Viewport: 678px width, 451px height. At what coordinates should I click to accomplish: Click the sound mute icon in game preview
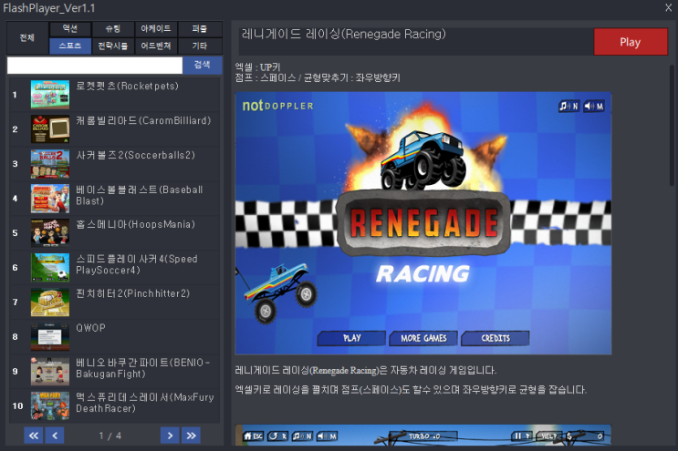594,107
